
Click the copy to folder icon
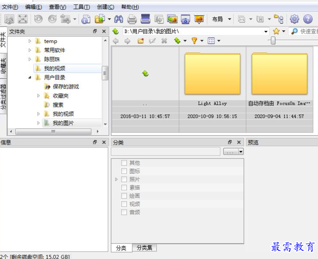[x=100, y=19]
